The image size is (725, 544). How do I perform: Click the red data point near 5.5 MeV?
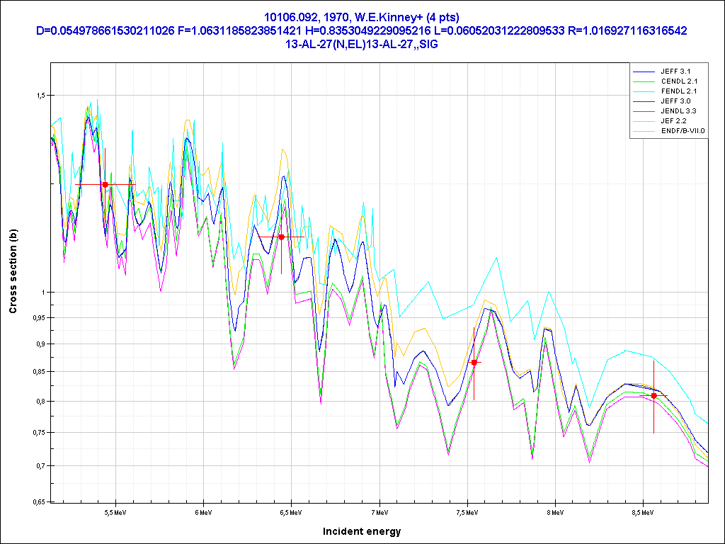[105, 184]
